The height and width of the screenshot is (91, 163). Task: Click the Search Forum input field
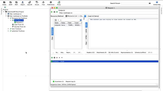tap(135, 3)
